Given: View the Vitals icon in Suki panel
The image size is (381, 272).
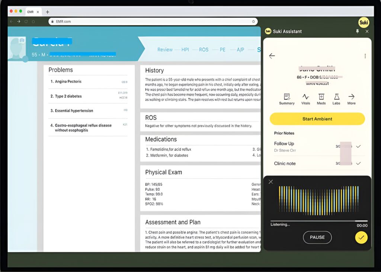Looking at the screenshot, I should tap(306, 99).
